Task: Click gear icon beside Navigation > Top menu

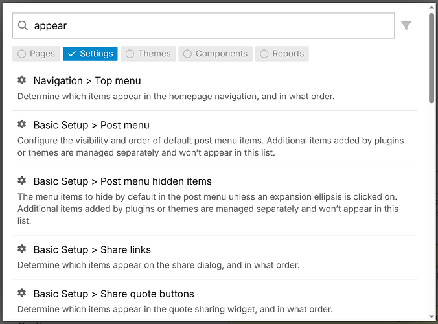Action: [x=22, y=80]
